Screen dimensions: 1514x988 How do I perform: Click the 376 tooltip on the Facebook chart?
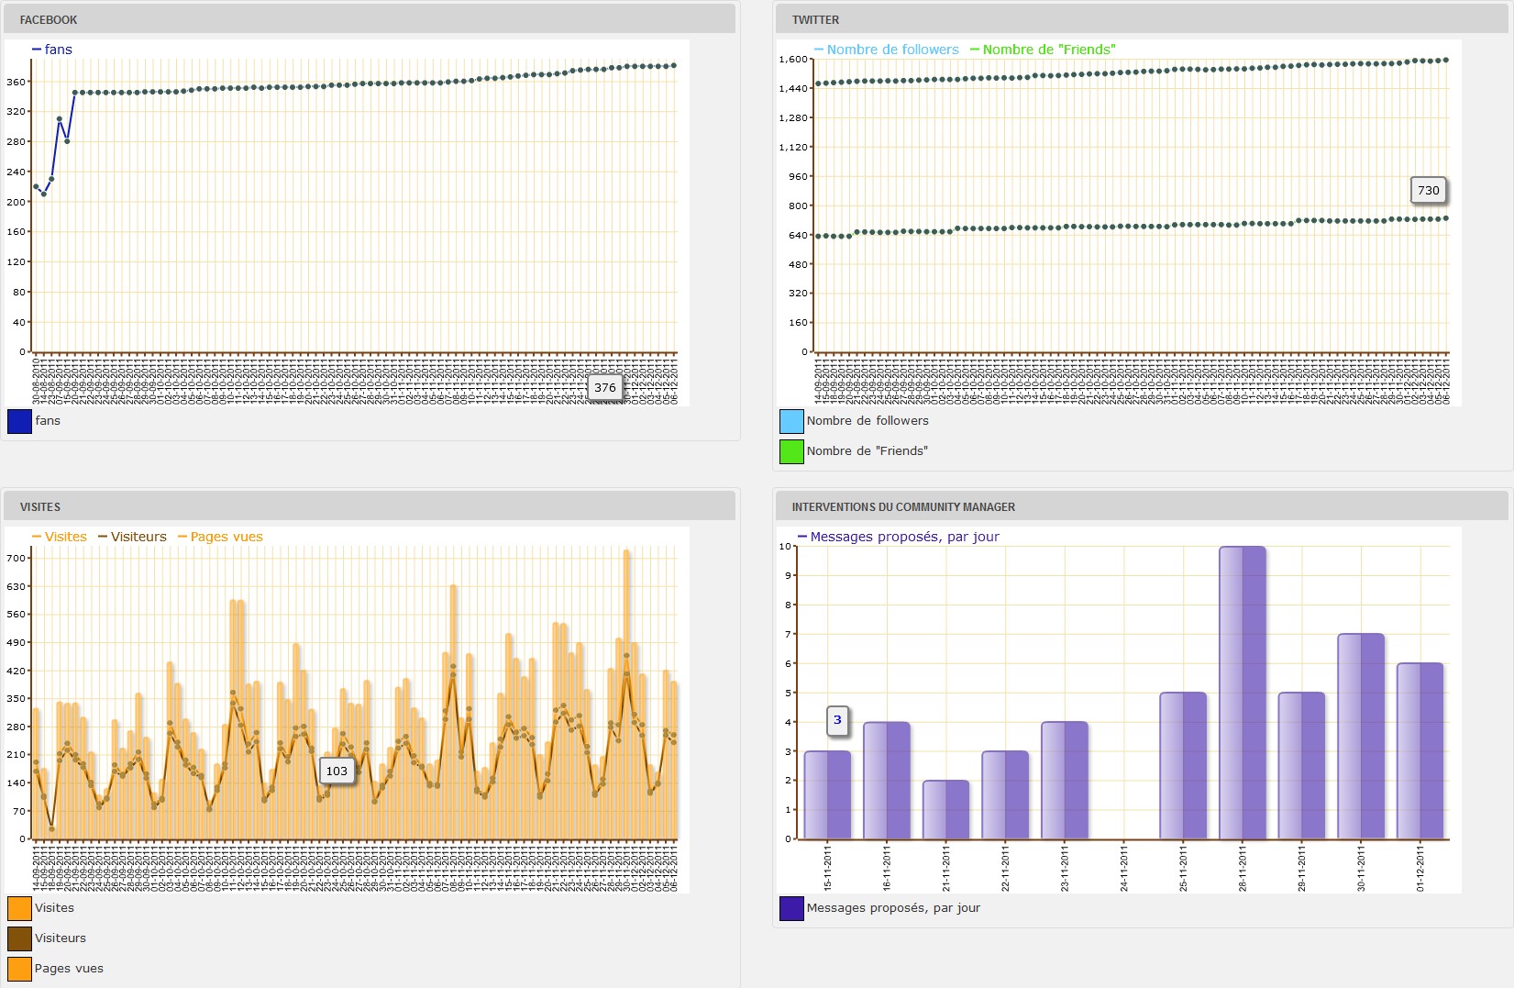[x=605, y=387]
